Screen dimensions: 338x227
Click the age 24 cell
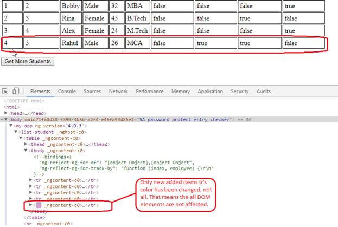[x=117, y=30]
